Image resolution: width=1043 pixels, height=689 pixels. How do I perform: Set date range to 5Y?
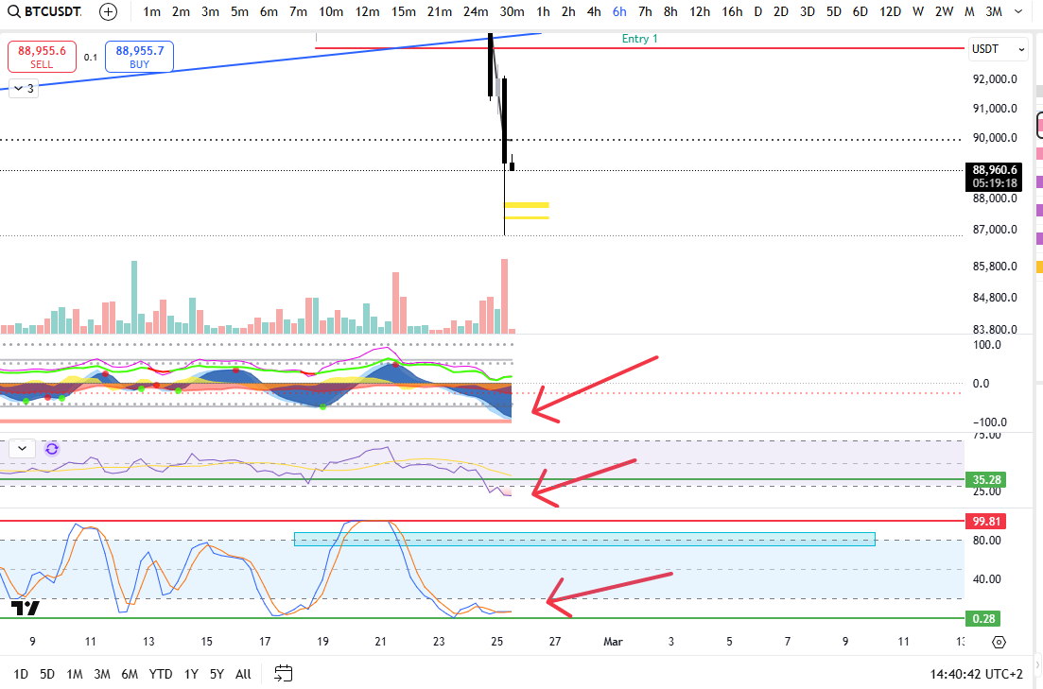217,674
